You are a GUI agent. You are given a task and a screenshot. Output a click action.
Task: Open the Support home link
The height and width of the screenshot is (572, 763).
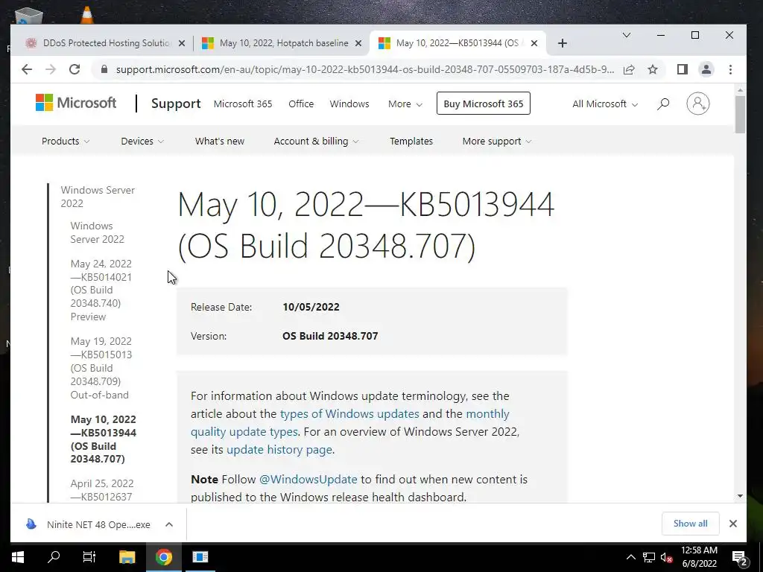click(176, 104)
